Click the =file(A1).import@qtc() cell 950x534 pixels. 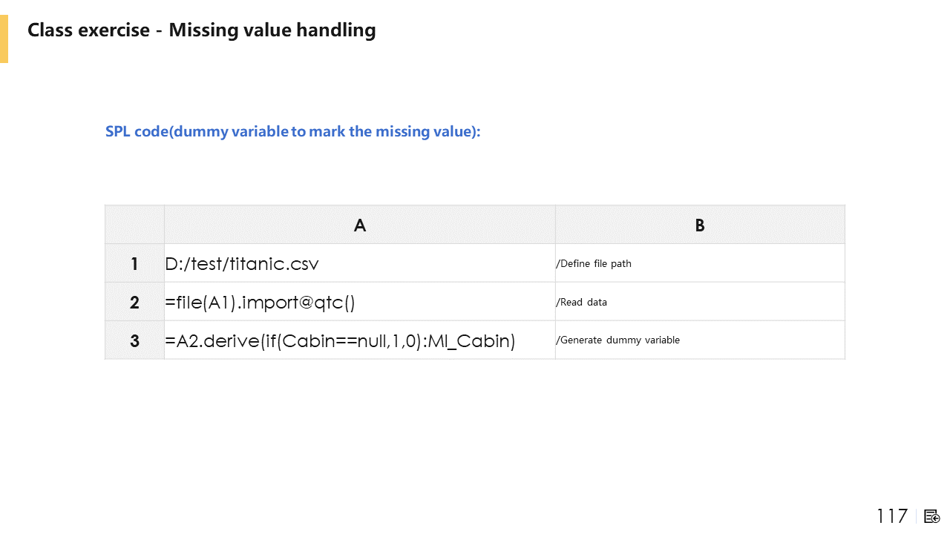click(x=260, y=303)
